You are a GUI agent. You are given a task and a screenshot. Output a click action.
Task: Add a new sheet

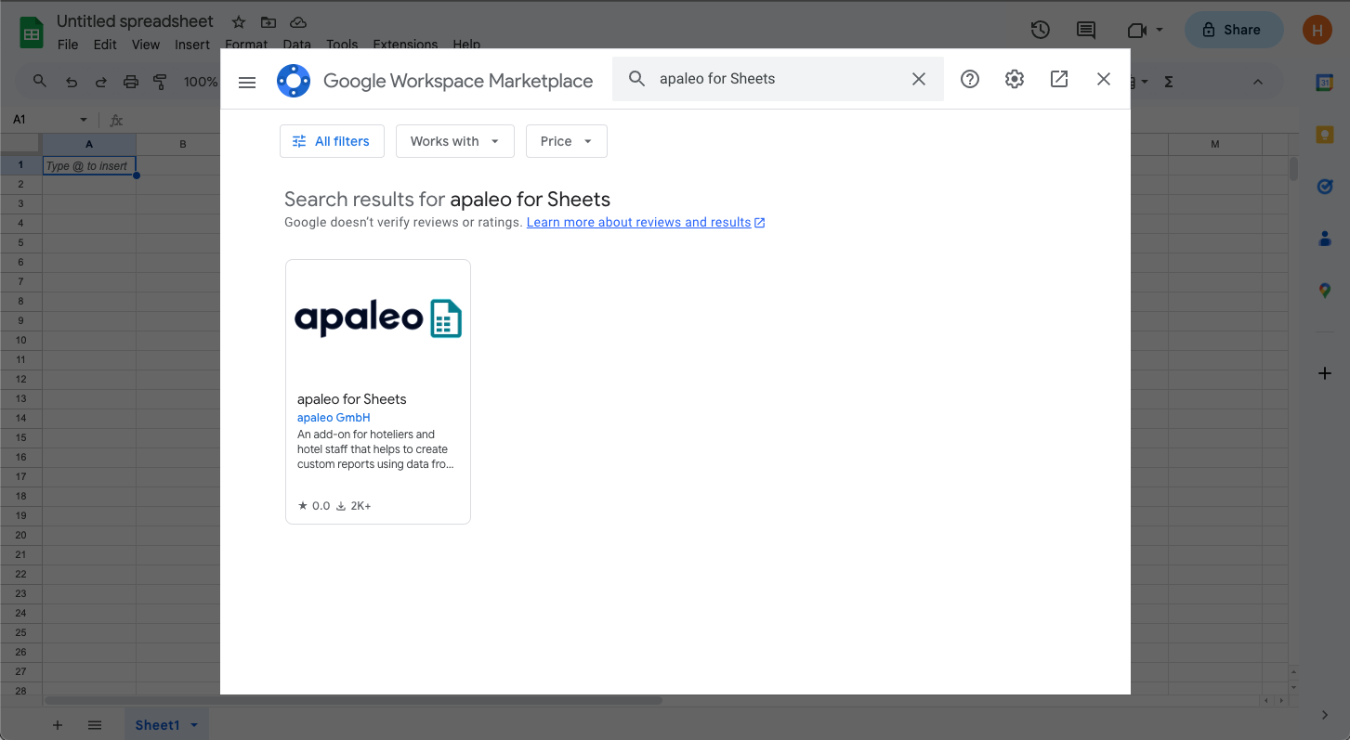click(58, 725)
